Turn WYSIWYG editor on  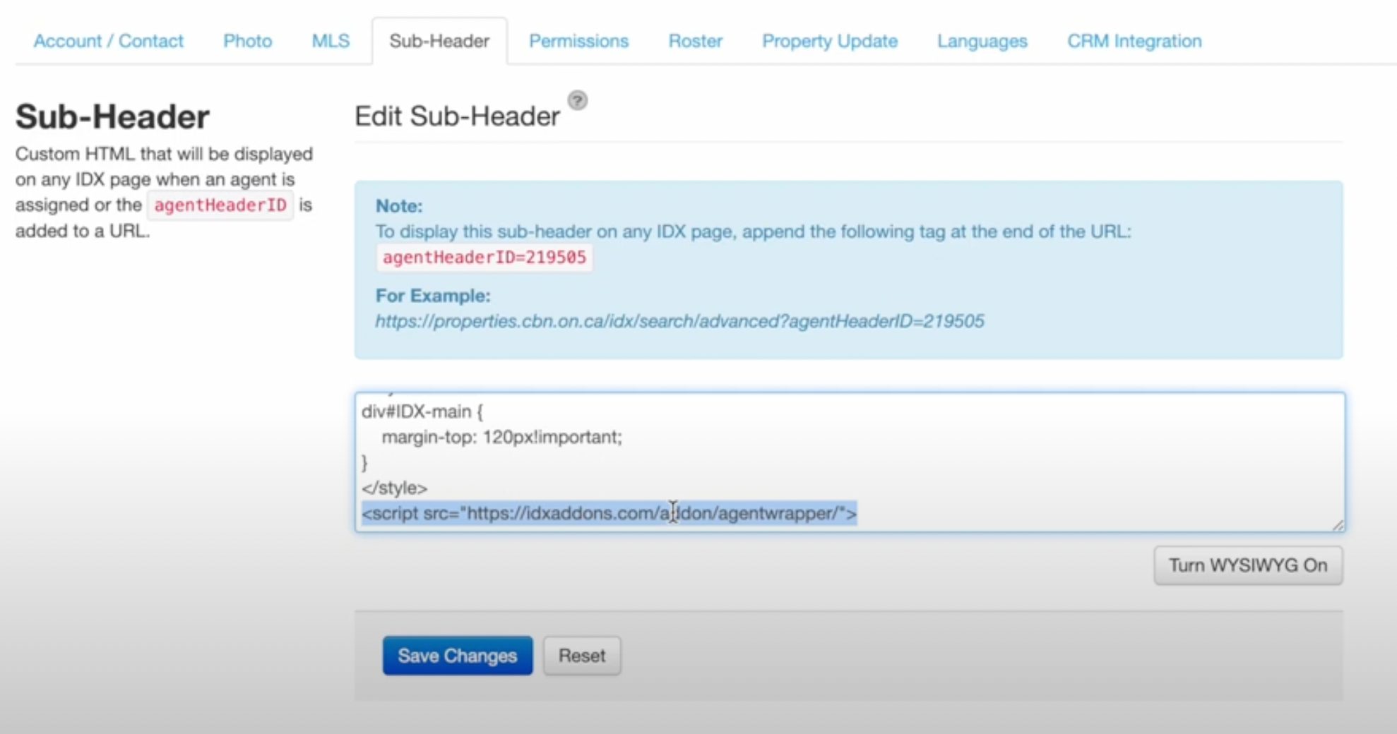point(1247,565)
